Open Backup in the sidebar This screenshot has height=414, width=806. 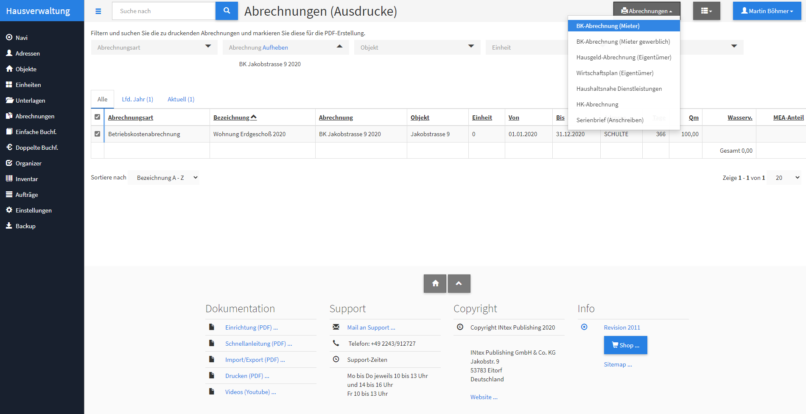25,226
